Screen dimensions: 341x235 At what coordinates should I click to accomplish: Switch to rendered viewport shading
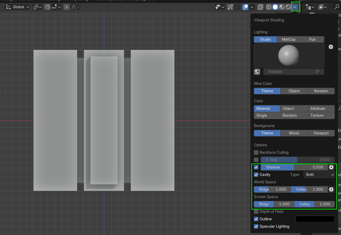coord(288,7)
